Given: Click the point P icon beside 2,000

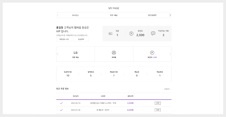Looking at the screenshot, I should pos(131,34).
